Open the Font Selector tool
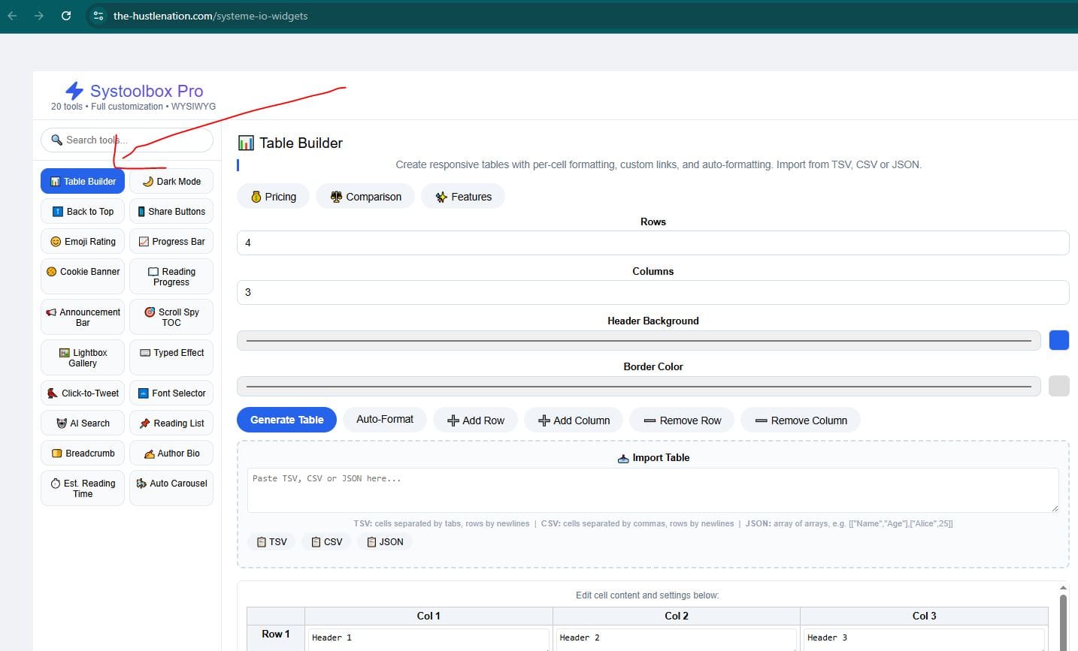 coord(171,393)
